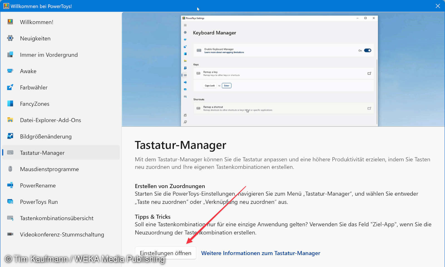Toggle the Enable Keyboard Manager switch in preview

368,50
